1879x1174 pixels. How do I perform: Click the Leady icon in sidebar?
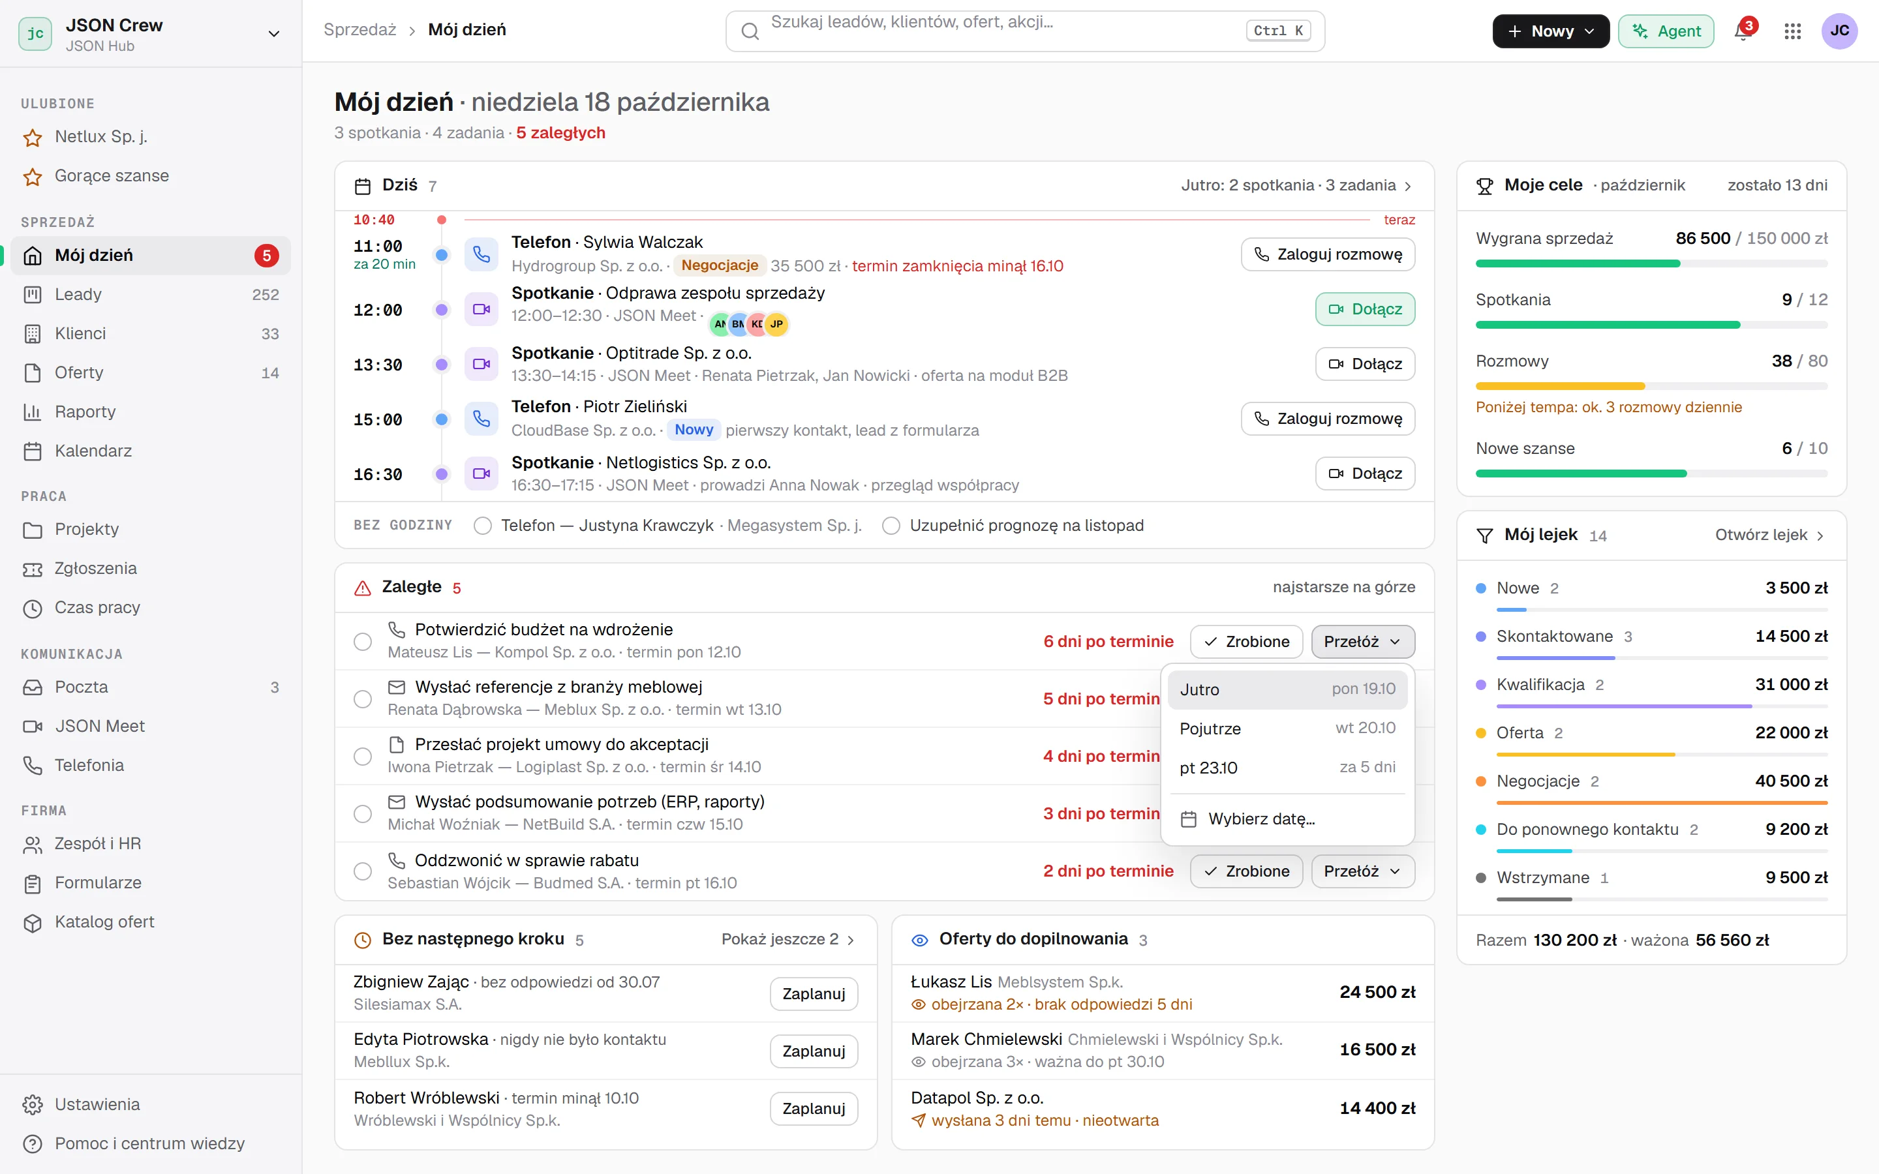click(x=33, y=294)
